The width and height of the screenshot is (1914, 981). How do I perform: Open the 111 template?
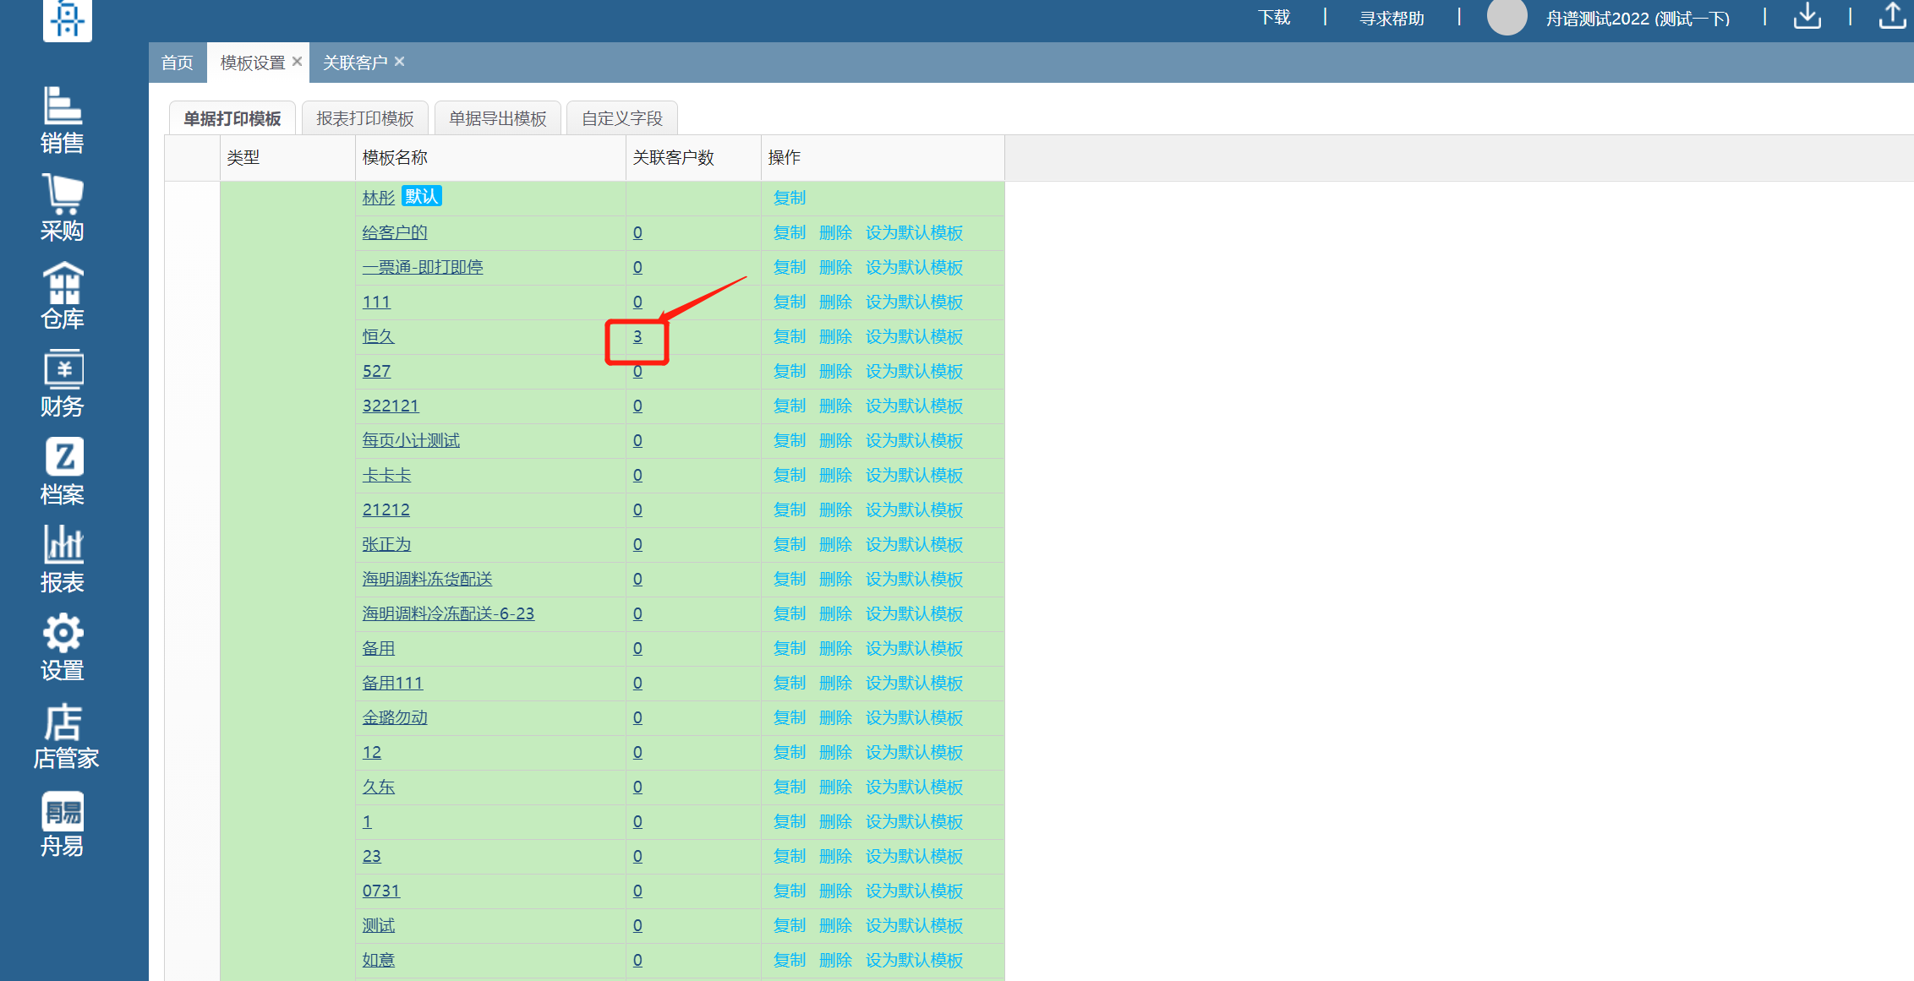point(376,302)
